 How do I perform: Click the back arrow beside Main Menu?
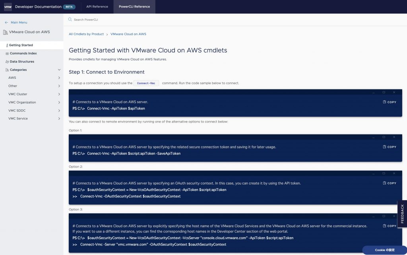point(6,23)
